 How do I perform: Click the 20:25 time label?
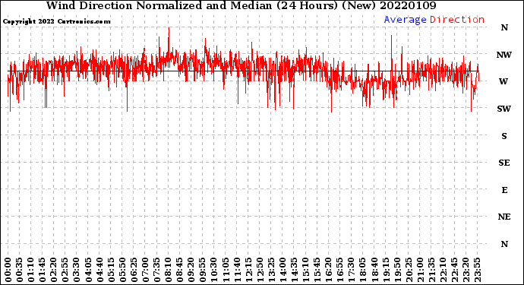[409, 270]
